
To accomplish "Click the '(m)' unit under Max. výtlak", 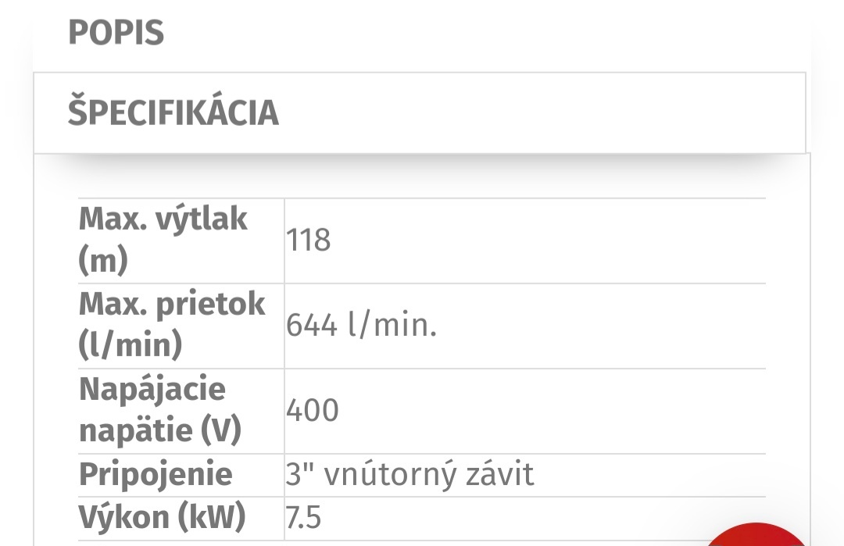I will pyautogui.click(x=103, y=261).
